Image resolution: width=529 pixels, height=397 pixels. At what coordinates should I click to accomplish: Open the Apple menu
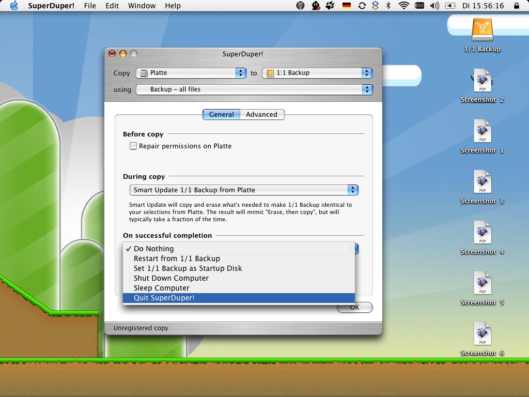(x=14, y=6)
